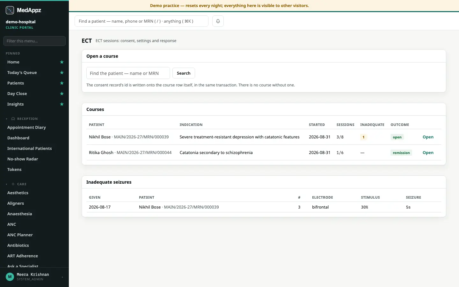Click the Demo practice banner text
The image size is (459, 287).
229,6
